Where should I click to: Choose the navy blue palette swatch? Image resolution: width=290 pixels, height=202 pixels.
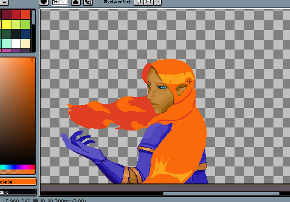pos(26,34)
